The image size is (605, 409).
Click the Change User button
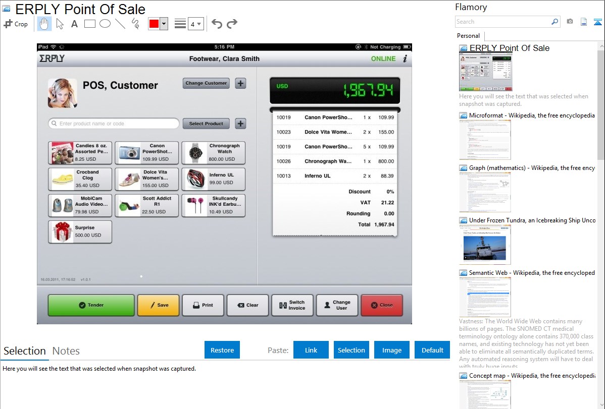pyautogui.click(x=337, y=305)
